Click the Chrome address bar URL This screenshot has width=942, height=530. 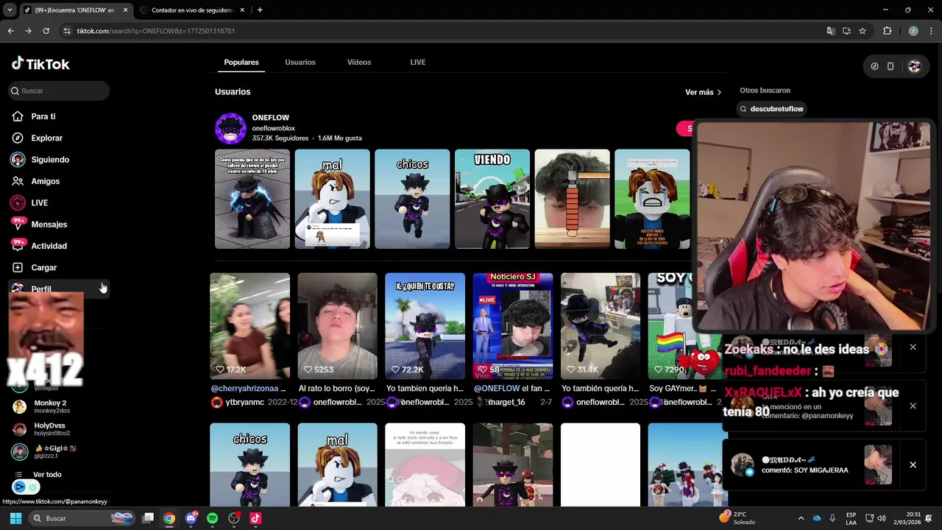(x=156, y=31)
